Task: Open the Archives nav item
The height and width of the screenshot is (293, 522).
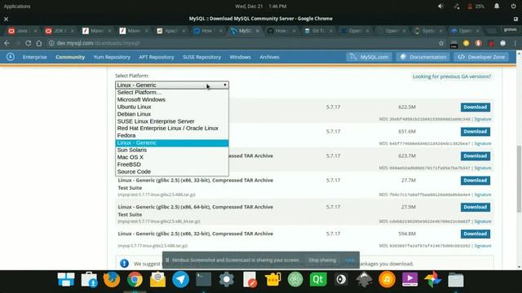Action: pos(269,57)
